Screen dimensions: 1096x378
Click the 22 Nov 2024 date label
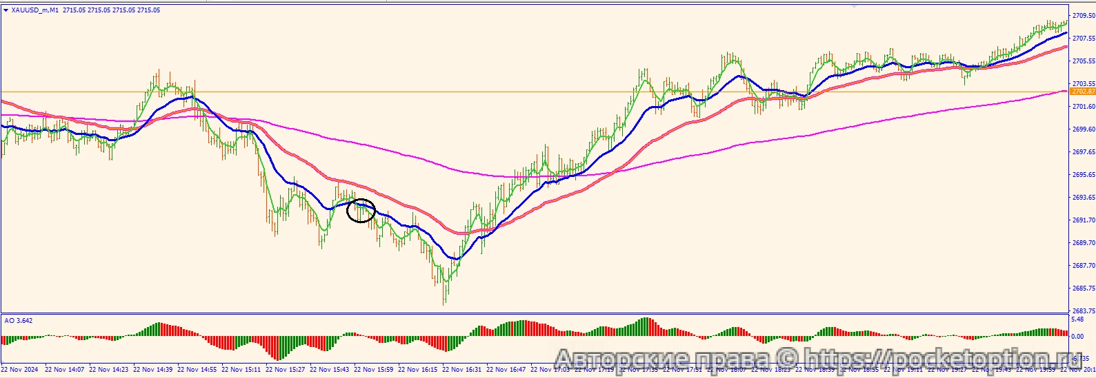pyautogui.click(x=20, y=370)
